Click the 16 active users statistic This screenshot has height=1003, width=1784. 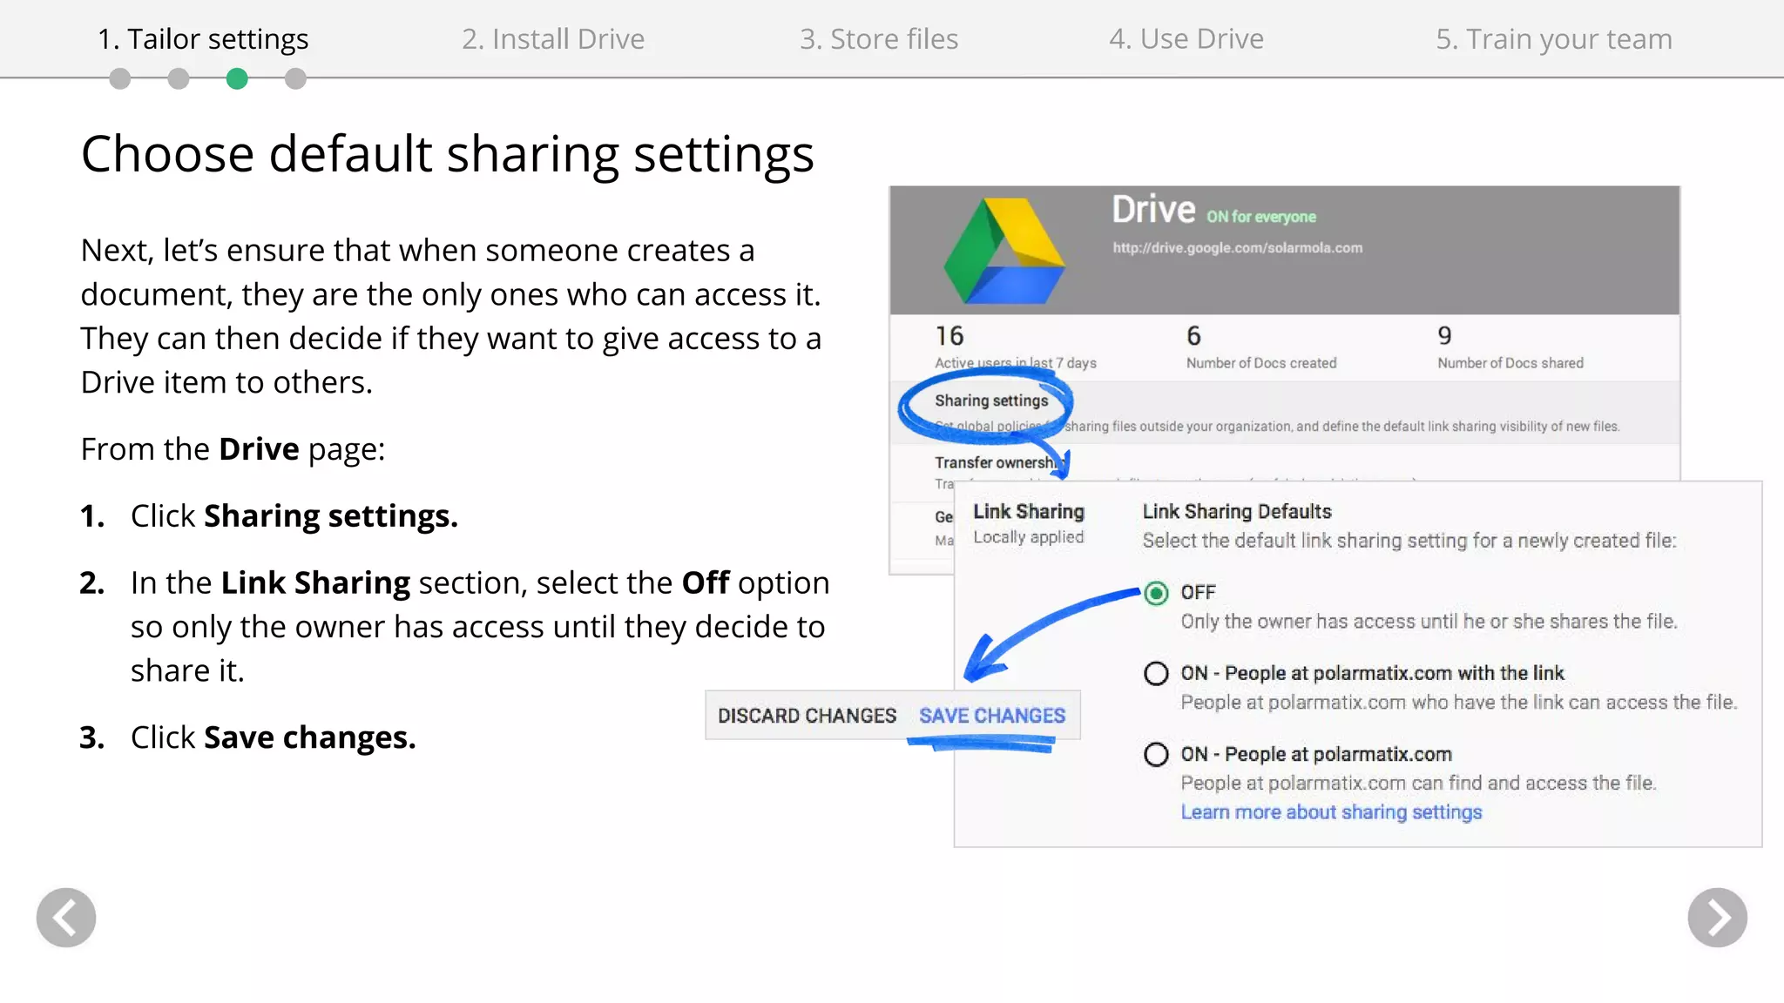coord(1015,347)
